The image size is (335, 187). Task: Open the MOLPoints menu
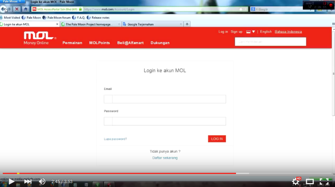(99, 43)
